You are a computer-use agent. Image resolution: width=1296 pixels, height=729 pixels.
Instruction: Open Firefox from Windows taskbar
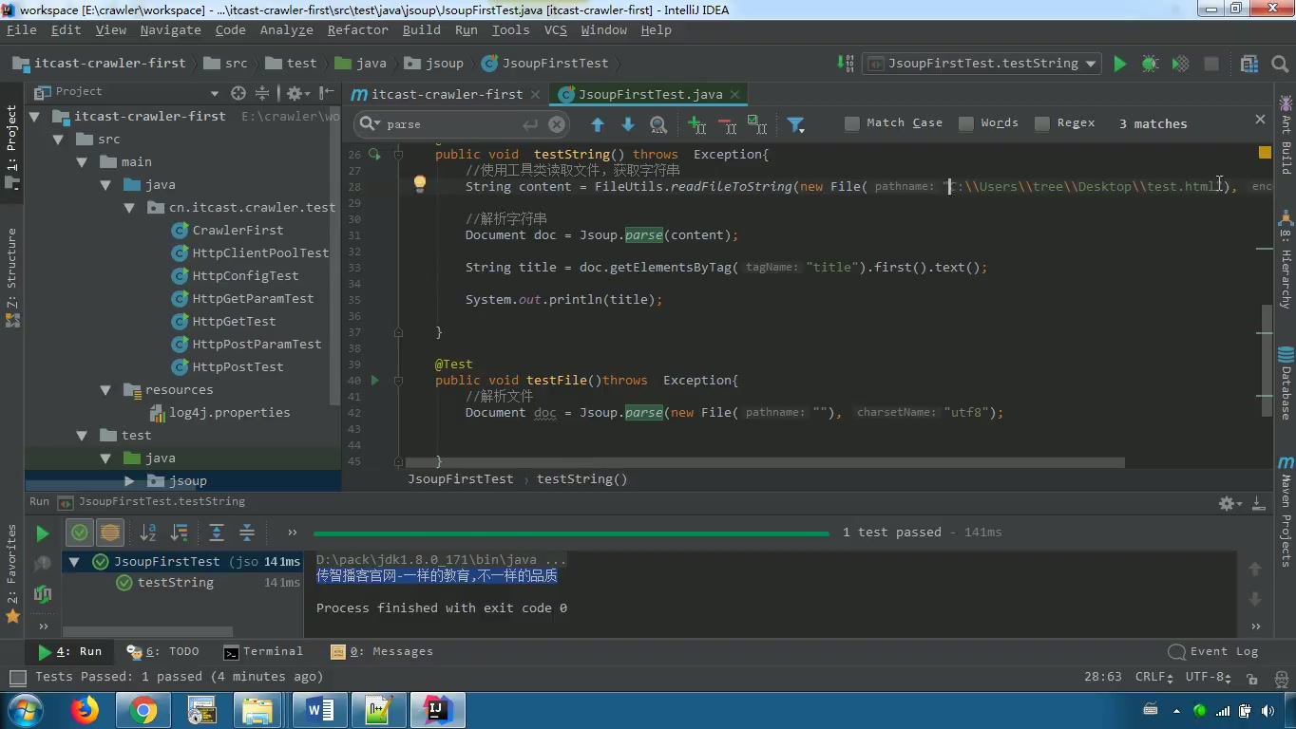[x=85, y=710]
